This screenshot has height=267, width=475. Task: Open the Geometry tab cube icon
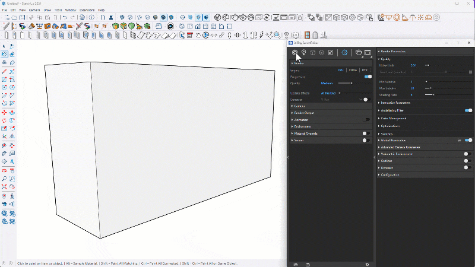coord(313,52)
